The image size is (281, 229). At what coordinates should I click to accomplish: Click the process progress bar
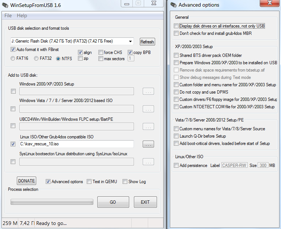pos(51,202)
